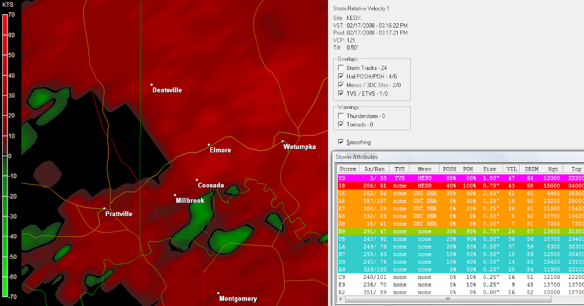Click the Az/Ran column header
Screen dimensions: 584x306
pyautogui.click(x=374, y=169)
